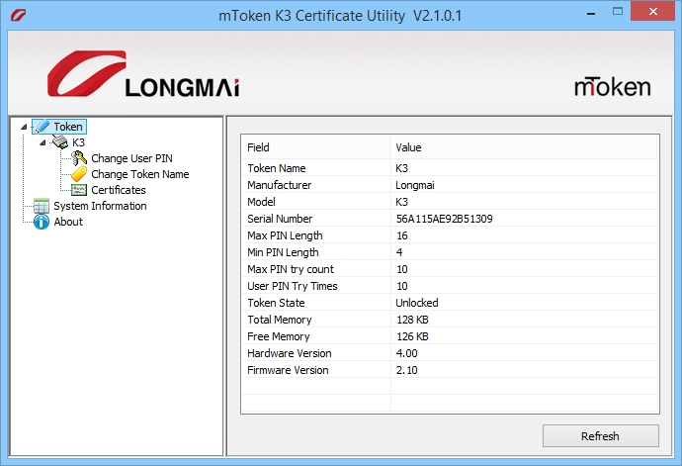The width and height of the screenshot is (682, 466).
Task: Click the Min PIN Length value 4
Action: tap(399, 252)
